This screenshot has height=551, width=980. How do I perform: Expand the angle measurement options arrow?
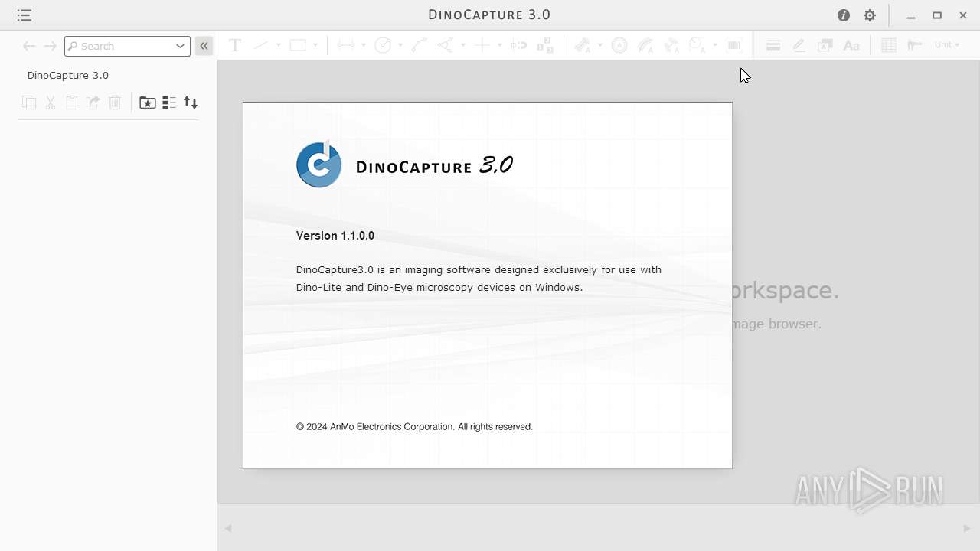coord(463,45)
